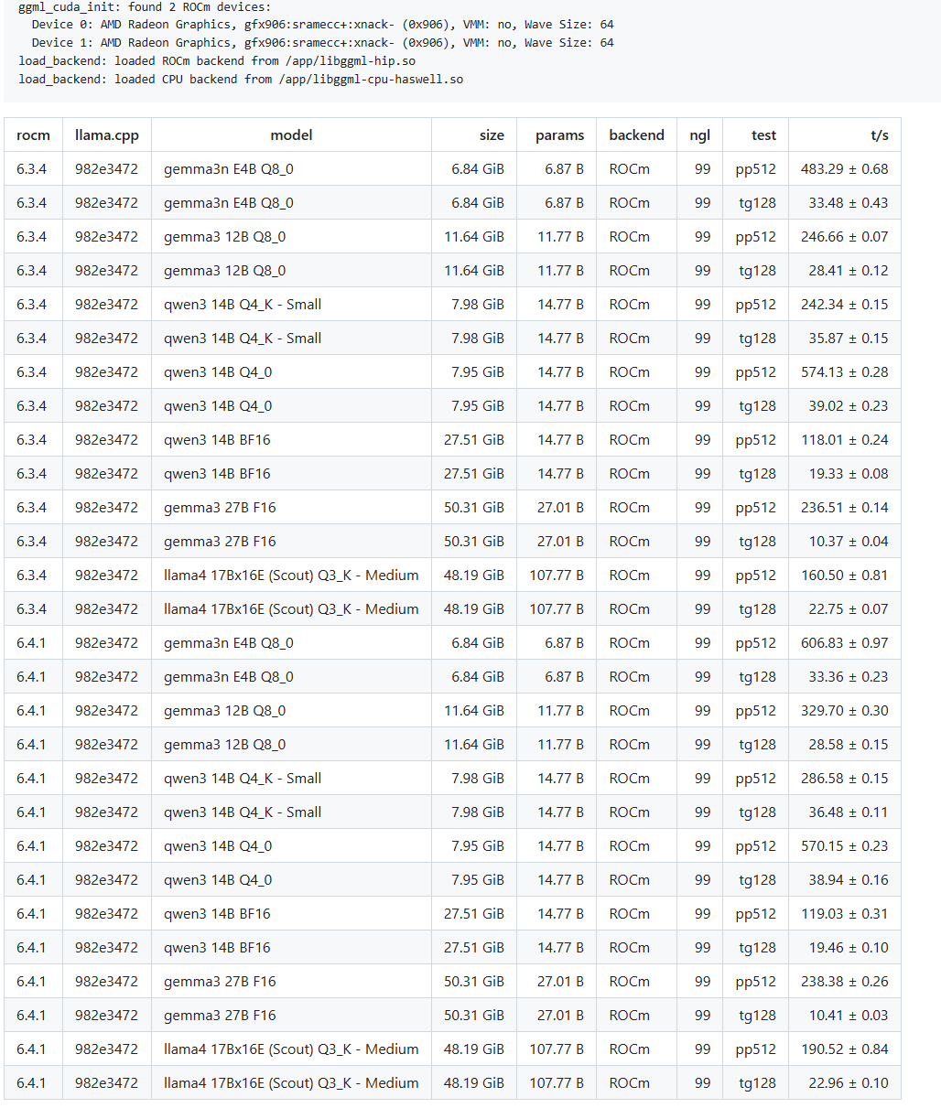This screenshot has width=941, height=1108.
Task: Click 'qwen3 14B Q4_K - Small' in the 242.34 row
Action: 243,305
